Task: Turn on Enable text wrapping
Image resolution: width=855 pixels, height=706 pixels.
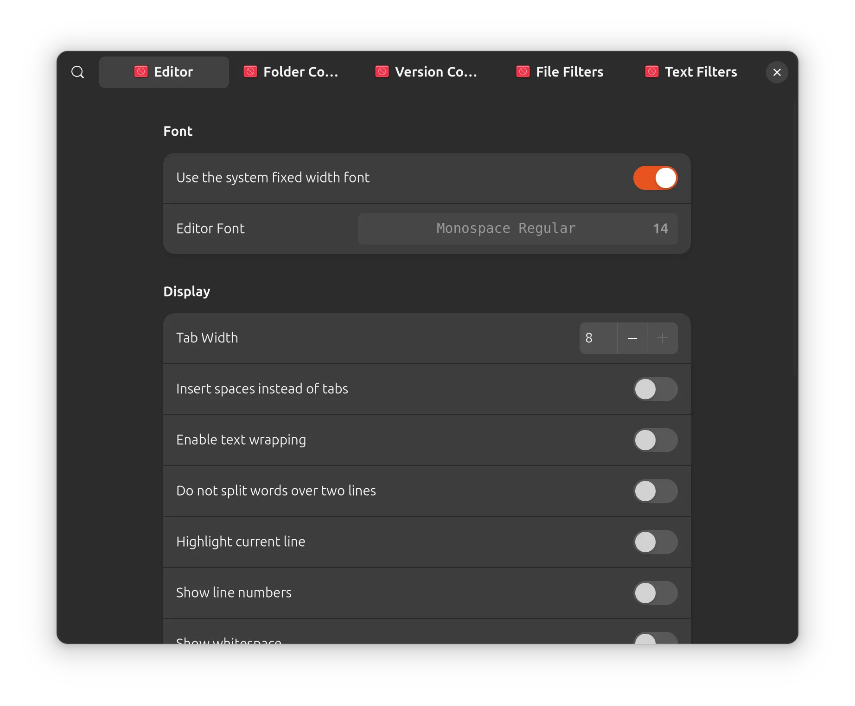Action: click(655, 440)
